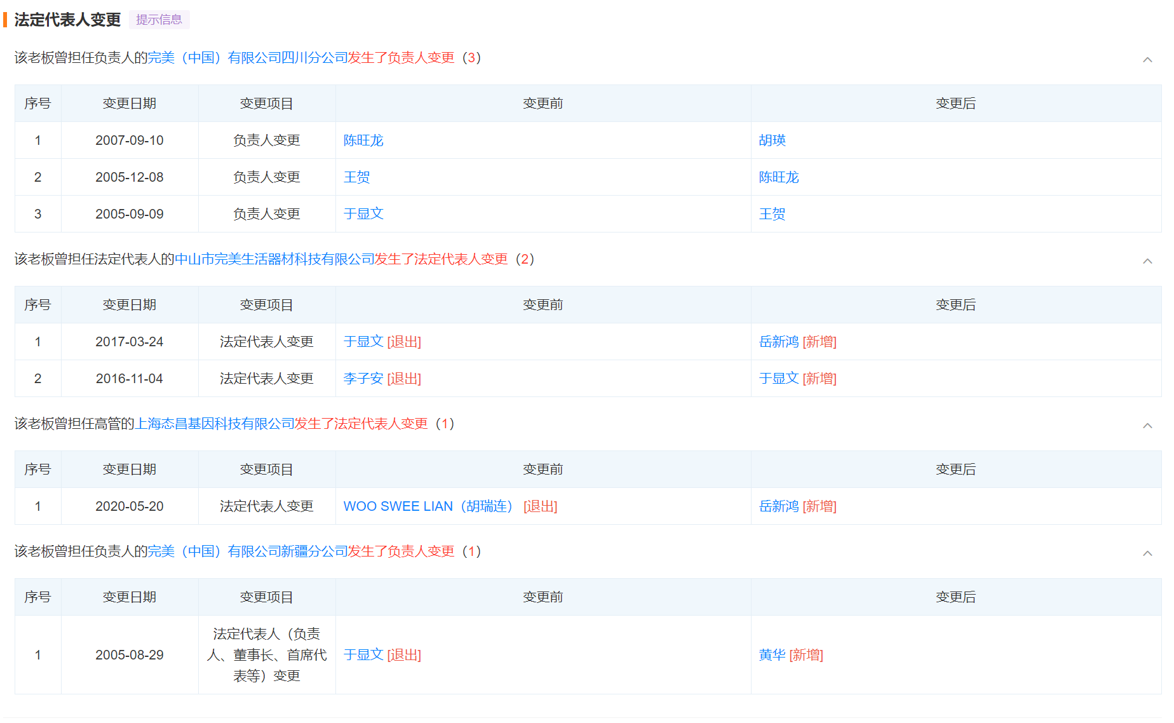Open 中山市完美生活器材科技有限公司 company link
Screen dimensions: 1174x723
click(274, 259)
